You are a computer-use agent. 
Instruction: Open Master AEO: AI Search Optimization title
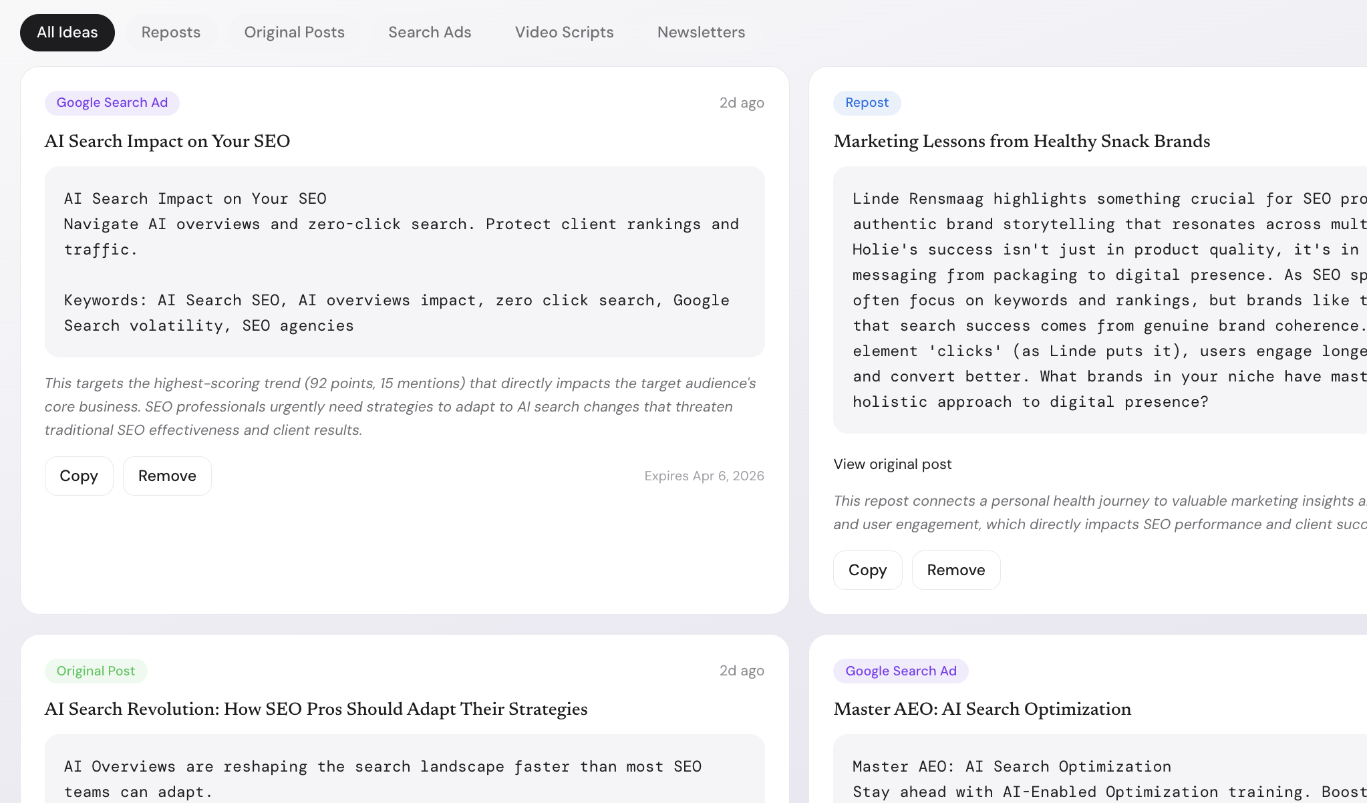981,709
